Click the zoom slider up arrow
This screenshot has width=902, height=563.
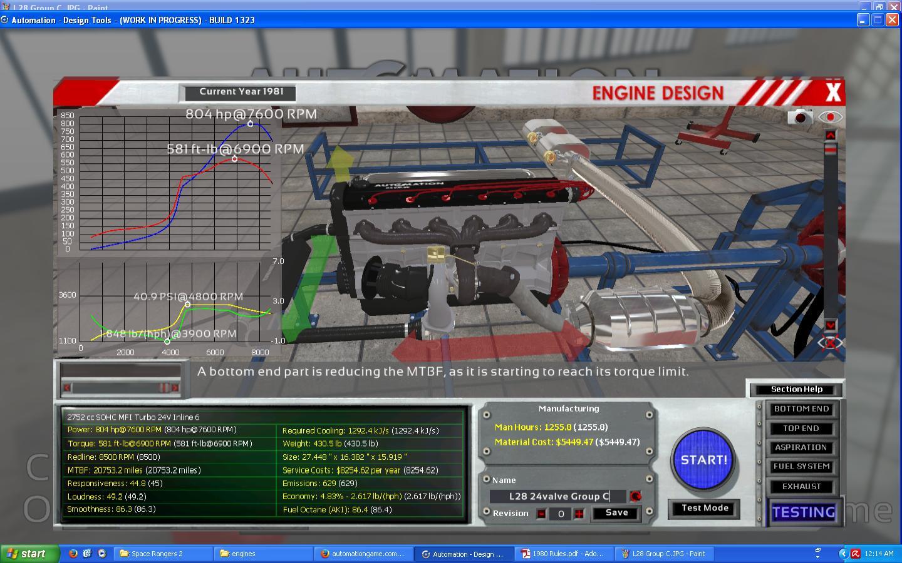point(831,135)
